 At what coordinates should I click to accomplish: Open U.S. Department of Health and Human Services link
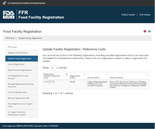click(27, 3)
